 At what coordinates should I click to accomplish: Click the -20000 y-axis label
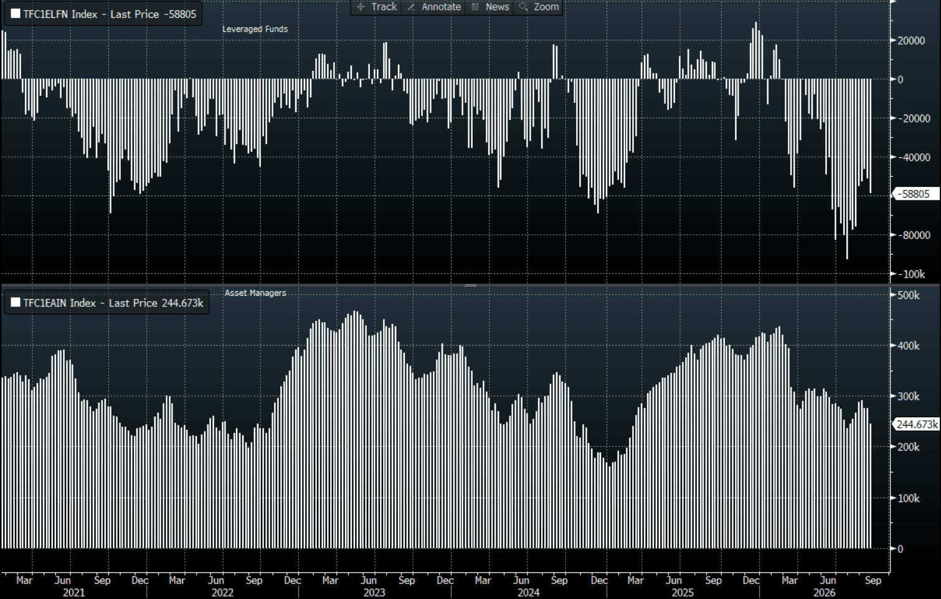[913, 118]
